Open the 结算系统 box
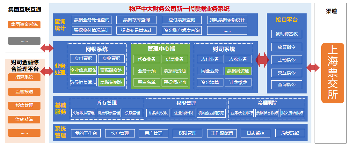The image size is (349, 148). pos(24,77)
